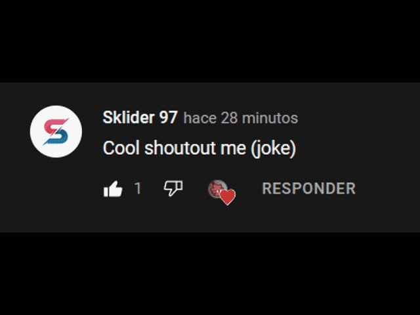This screenshot has height=315, width=420.
Task: Click the word 'Cool' in comment
Action: 121,148
